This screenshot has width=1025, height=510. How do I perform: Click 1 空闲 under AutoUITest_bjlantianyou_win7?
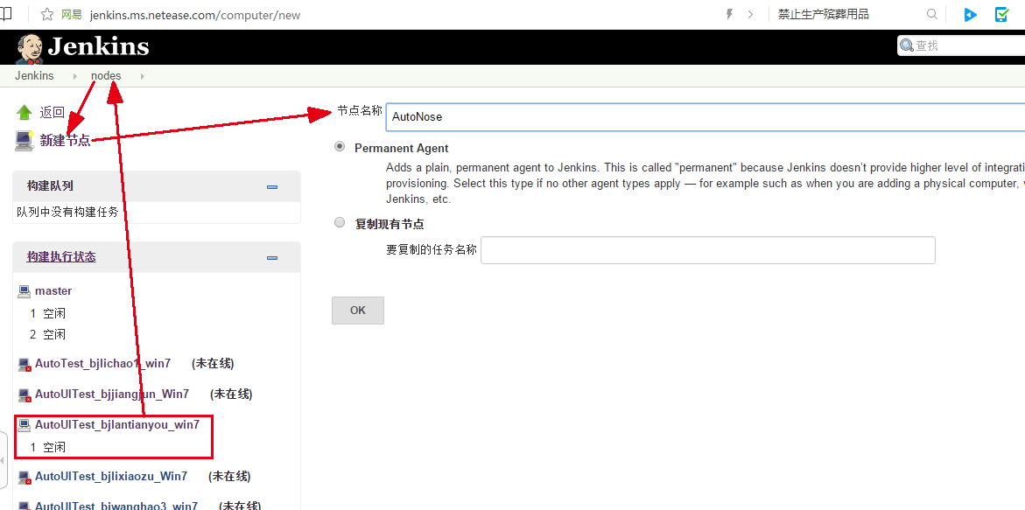click(48, 447)
